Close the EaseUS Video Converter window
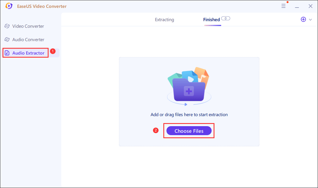Image resolution: width=318 pixels, height=188 pixels. [310, 6]
